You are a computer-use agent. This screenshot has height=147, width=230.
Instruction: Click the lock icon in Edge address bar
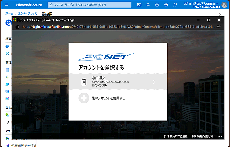pos(17,27)
